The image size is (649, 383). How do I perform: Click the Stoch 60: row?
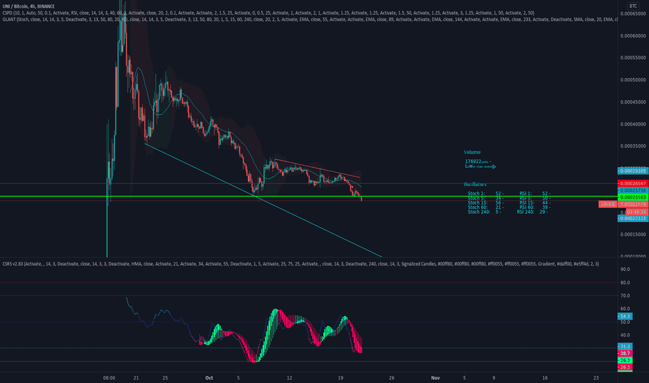click(485, 207)
